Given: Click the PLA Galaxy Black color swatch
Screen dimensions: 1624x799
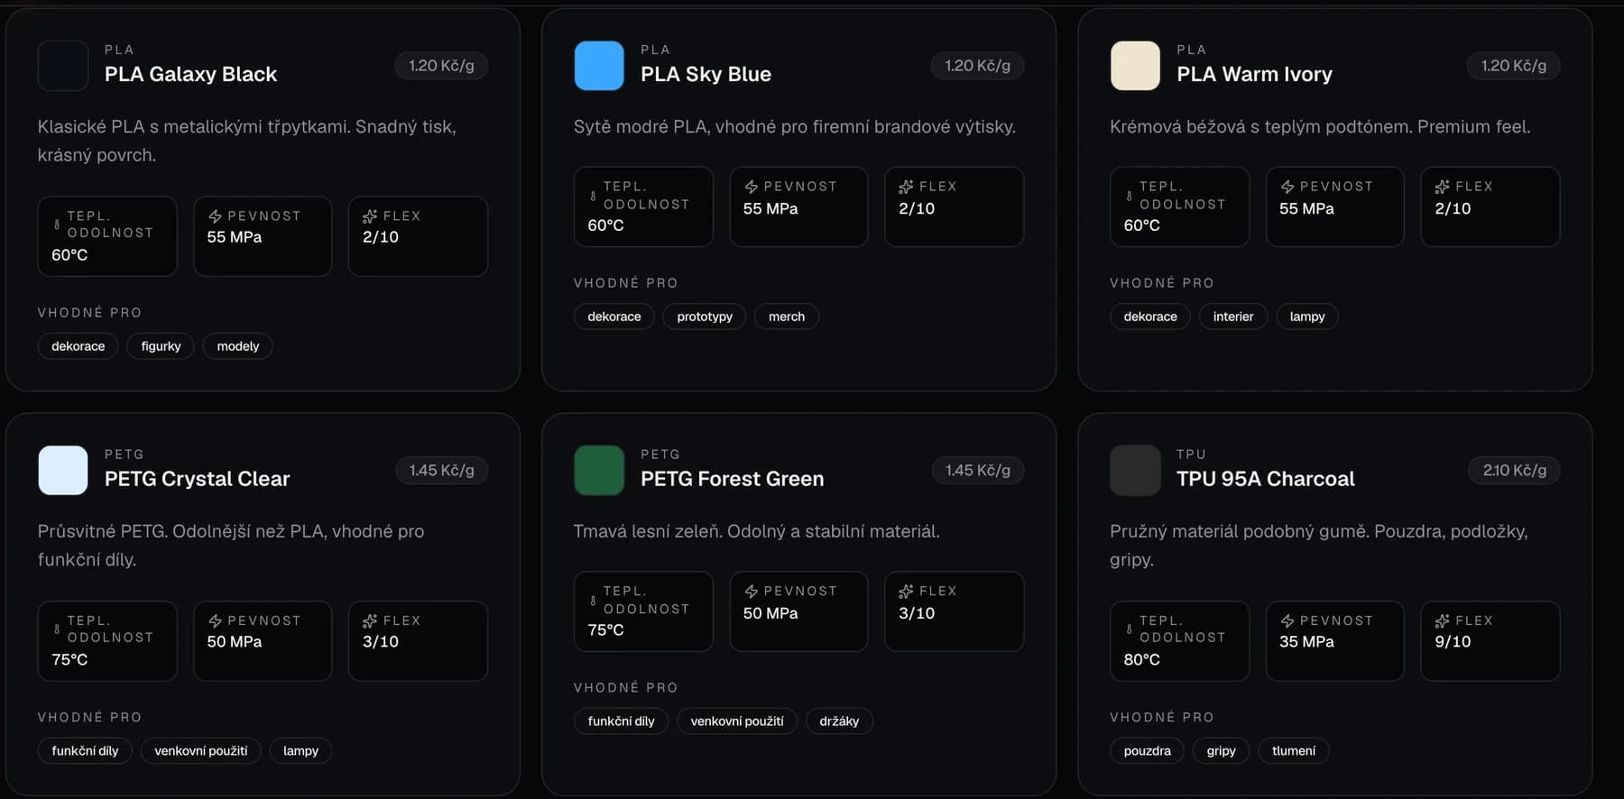Looking at the screenshot, I should click(x=63, y=66).
